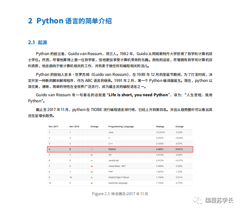Click the red down arrow beside Assembly language
The height and width of the screenshot is (211, 241).
(92, 183)
